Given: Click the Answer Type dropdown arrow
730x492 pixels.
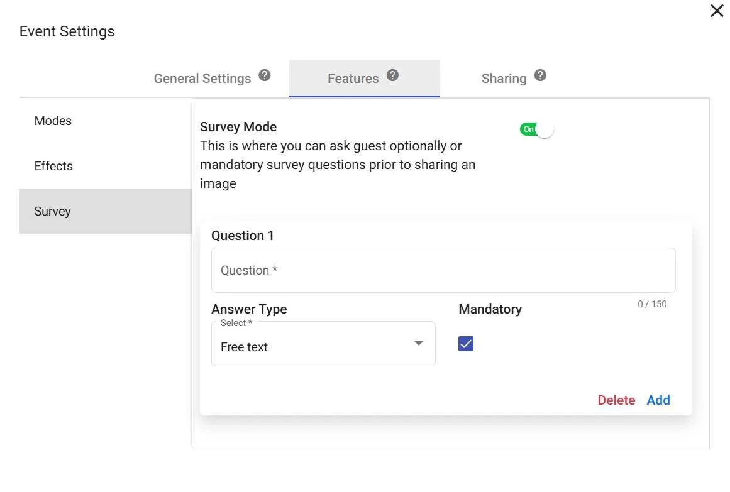Looking at the screenshot, I should coord(419,343).
